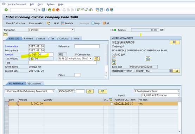Screen dimensions: 195x134
Task: Click the OI open items button
Action: point(175,71)
